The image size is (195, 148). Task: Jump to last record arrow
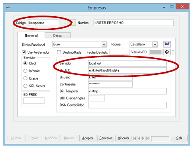[x=148, y=138]
